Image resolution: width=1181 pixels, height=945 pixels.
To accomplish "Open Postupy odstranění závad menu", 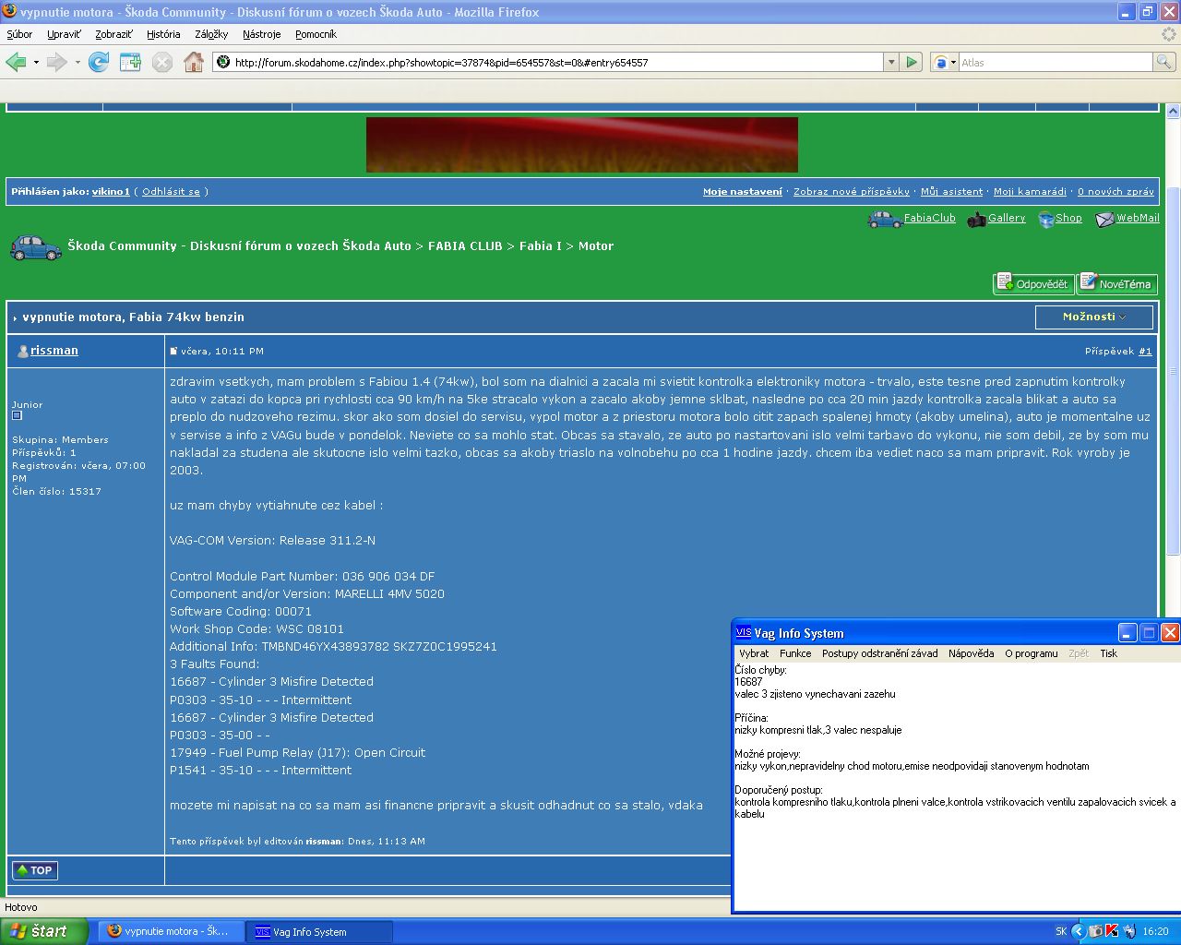I will [879, 653].
